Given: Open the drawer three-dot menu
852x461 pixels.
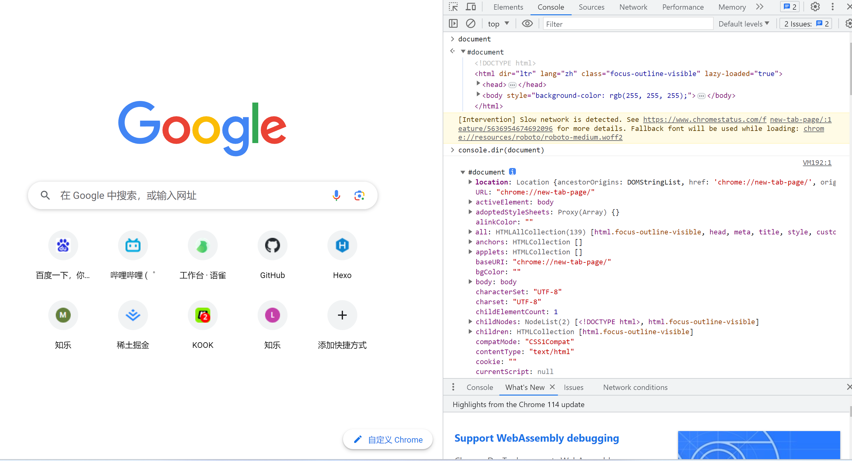Looking at the screenshot, I should coord(453,387).
